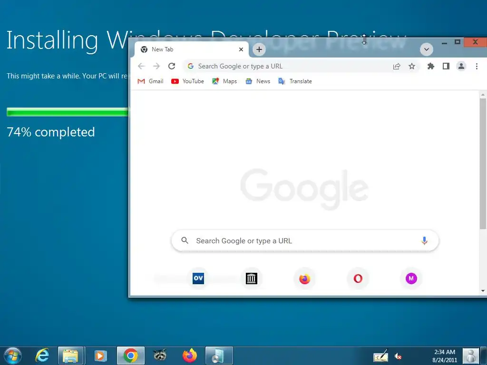Open the Extensions puzzle-piece icon

pyautogui.click(x=430, y=66)
